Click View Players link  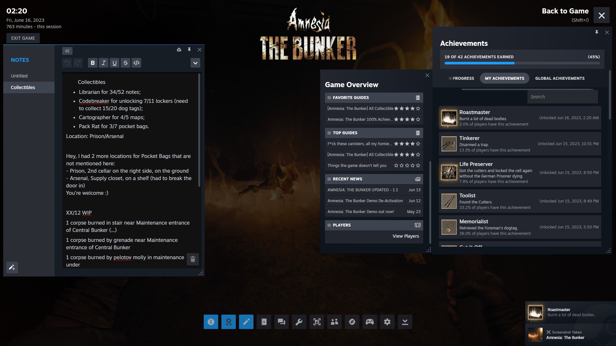click(406, 236)
